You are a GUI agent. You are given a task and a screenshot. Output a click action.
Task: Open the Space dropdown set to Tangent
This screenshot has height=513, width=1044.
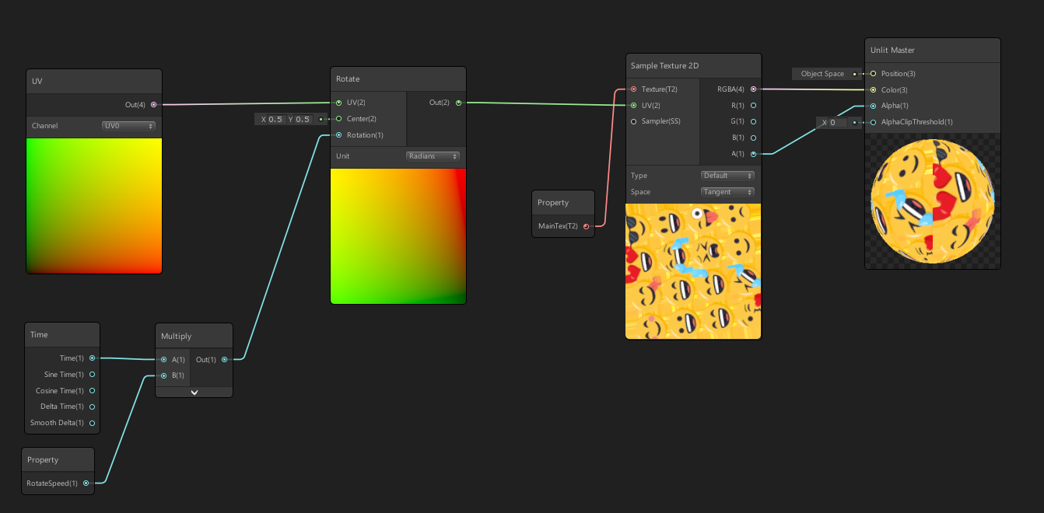tap(727, 191)
